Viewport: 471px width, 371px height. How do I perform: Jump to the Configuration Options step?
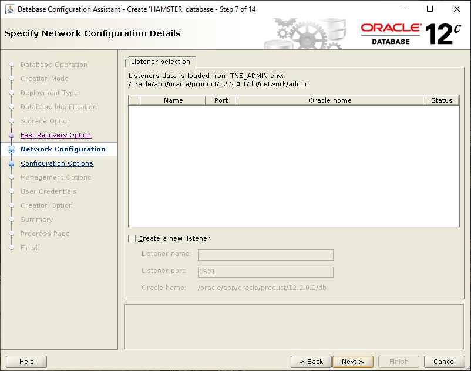point(57,163)
